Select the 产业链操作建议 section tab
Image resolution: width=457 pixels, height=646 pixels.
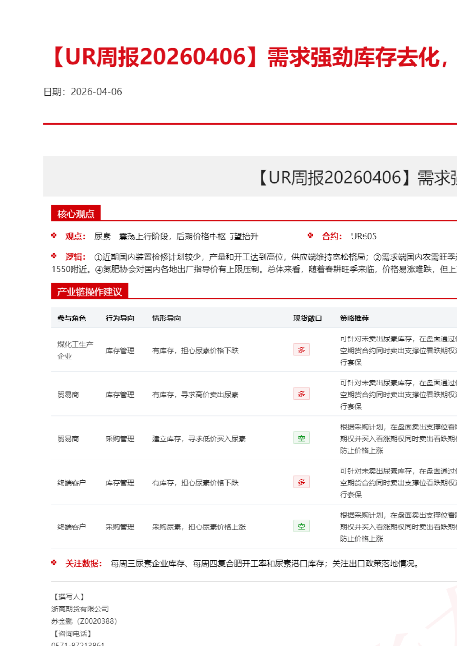[90, 291]
